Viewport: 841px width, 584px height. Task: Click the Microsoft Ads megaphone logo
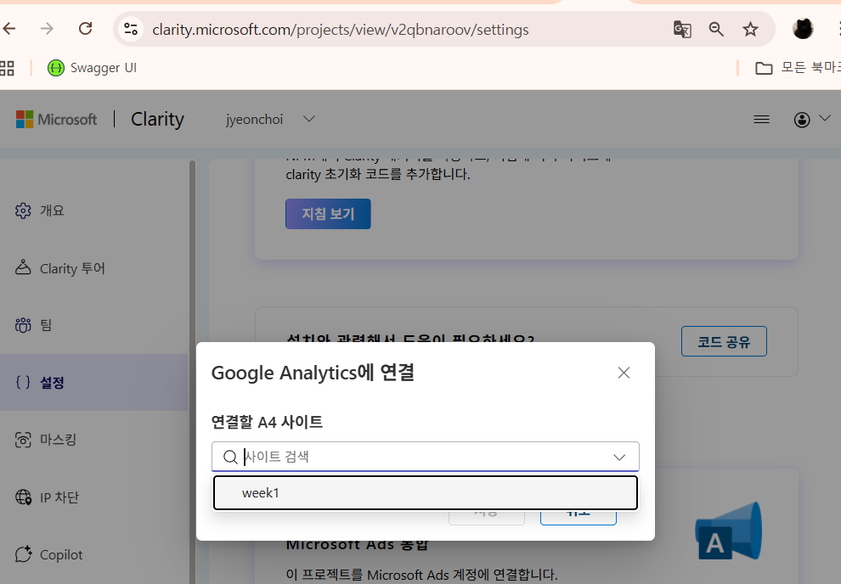[x=728, y=531]
